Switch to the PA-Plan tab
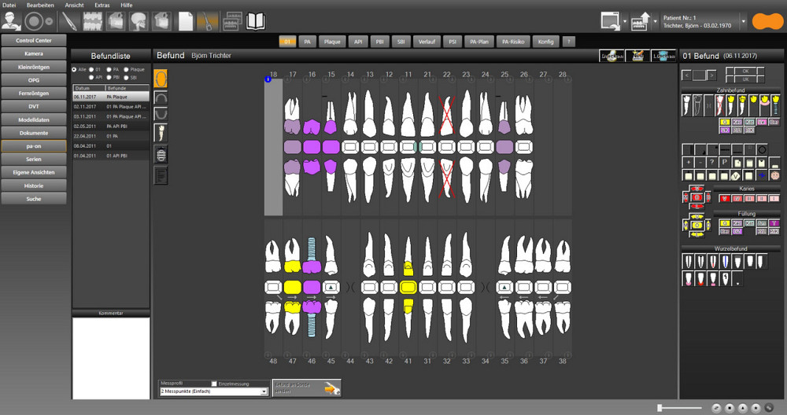This screenshot has height=415, width=787. coord(478,41)
